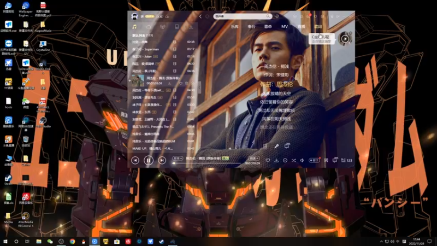
Task: Click the song title in player bar
Action: (204, 158)
